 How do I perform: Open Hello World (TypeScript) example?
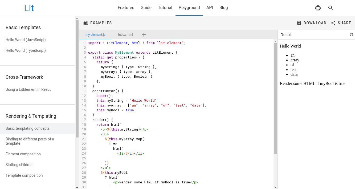[x=26, y=50]
